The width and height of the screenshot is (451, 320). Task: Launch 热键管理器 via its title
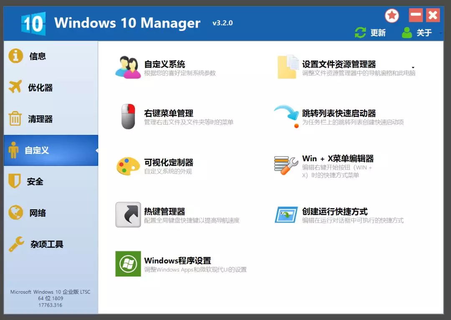pos(165,211)
